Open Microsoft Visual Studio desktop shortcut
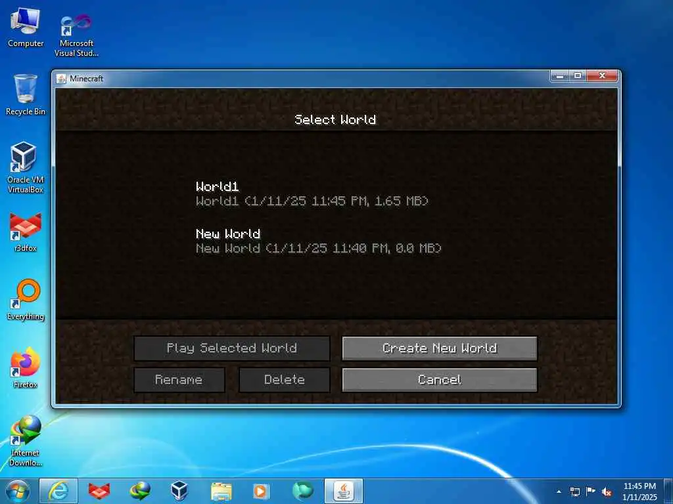 76,34
